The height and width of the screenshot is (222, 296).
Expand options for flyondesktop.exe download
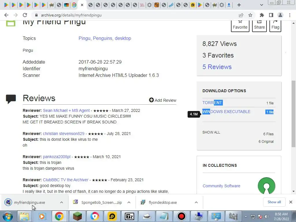196,202
